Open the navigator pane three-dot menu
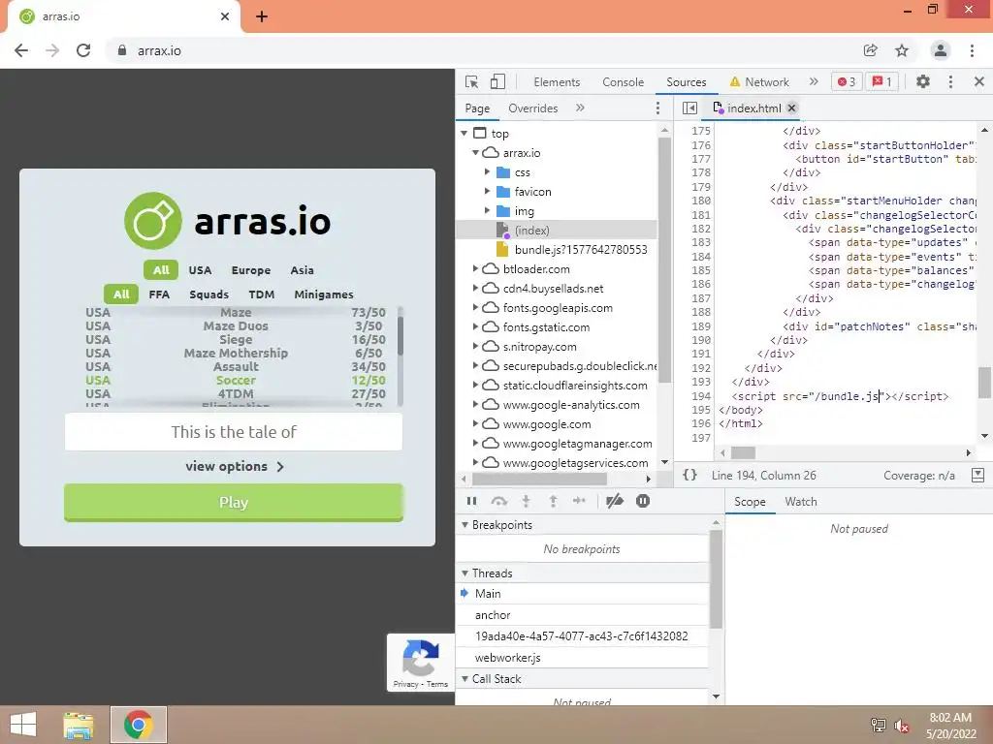Image resolution: width=993 pixels, height=744 pixels. click(x=658, y=108)
